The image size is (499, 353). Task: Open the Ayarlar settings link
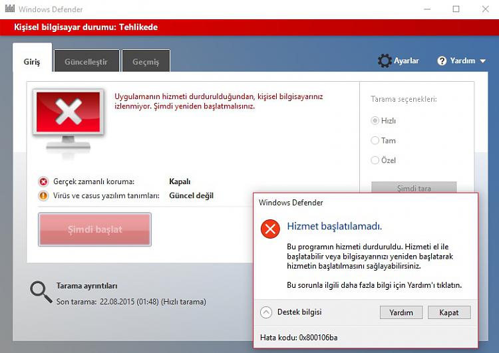pos(407,60)
